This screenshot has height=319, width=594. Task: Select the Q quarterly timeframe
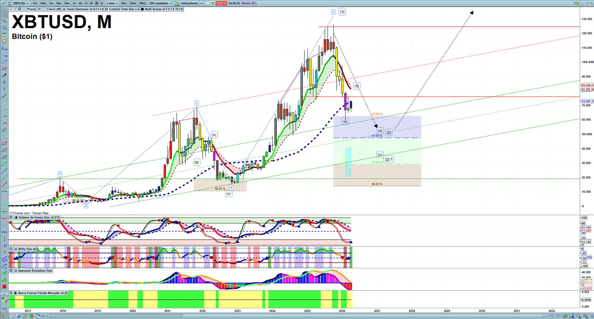click(x=101, y=3)
